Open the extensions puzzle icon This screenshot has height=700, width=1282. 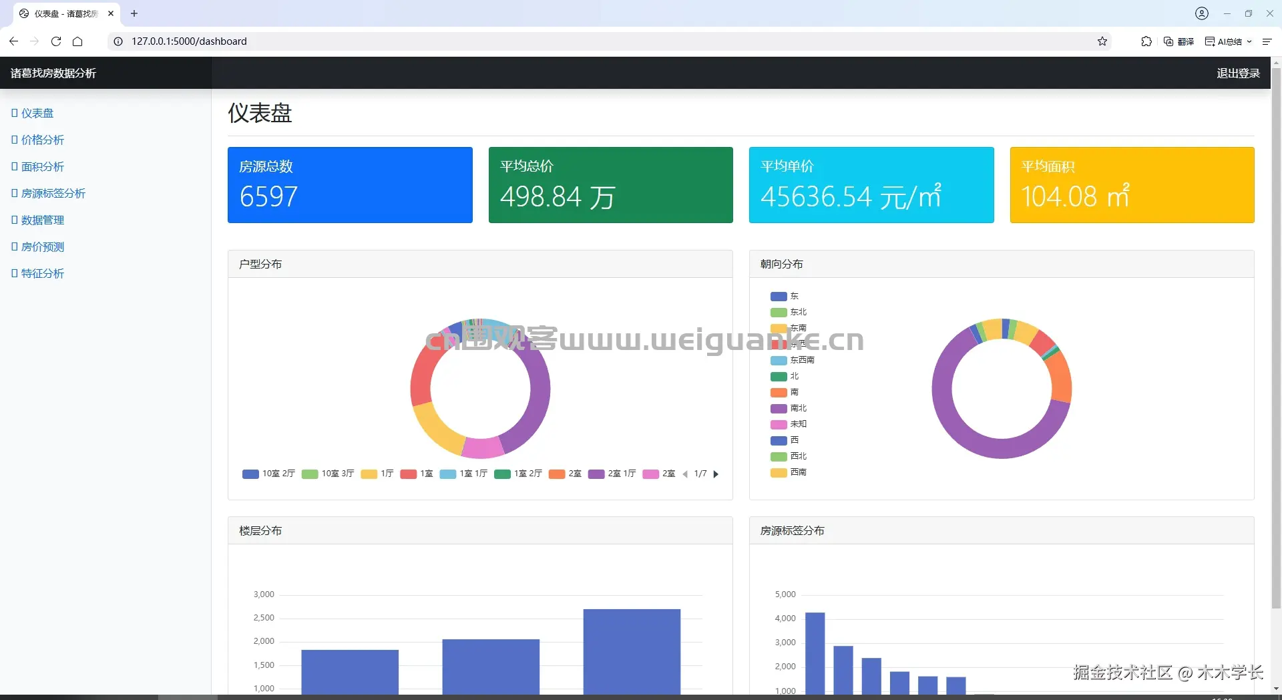coord(1146,41)
